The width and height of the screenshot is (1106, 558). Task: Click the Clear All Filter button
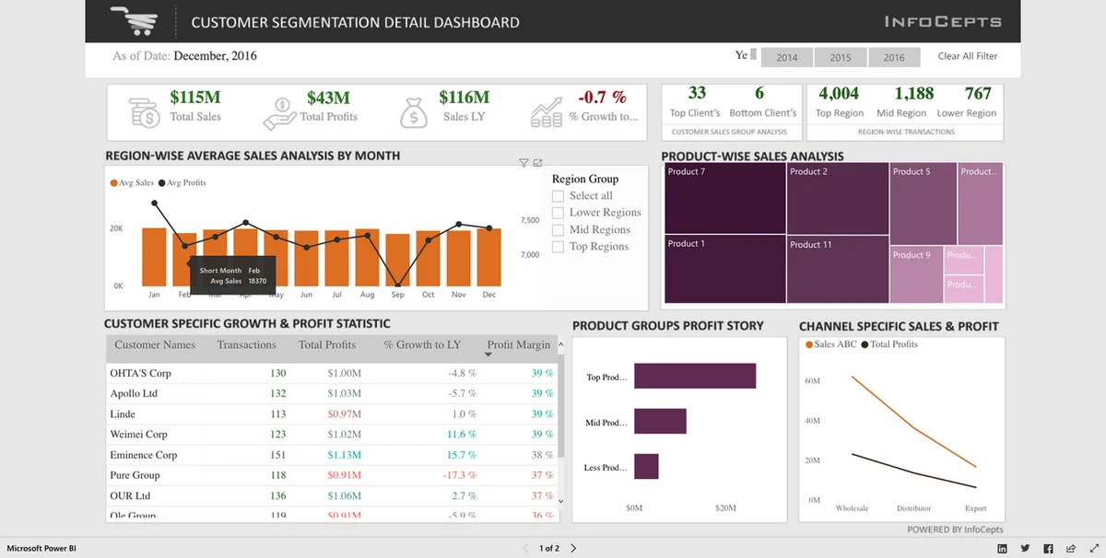pos(968,56)
